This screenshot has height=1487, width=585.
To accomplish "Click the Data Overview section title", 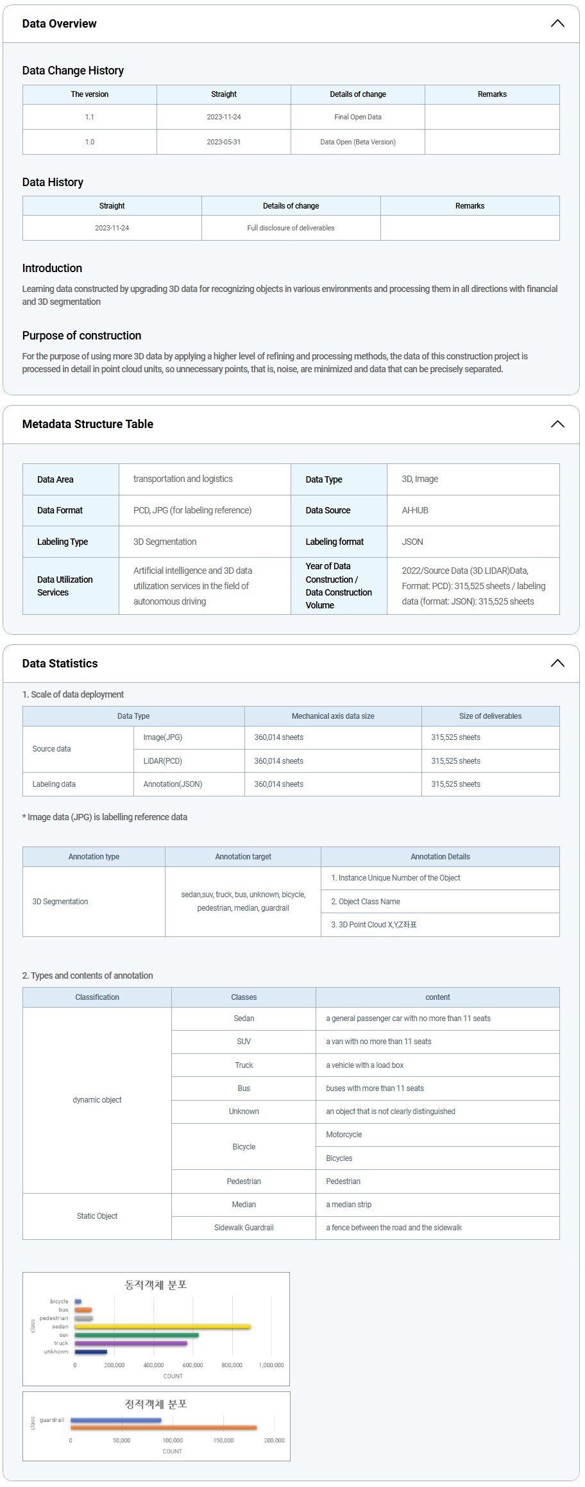I will 59,24.
